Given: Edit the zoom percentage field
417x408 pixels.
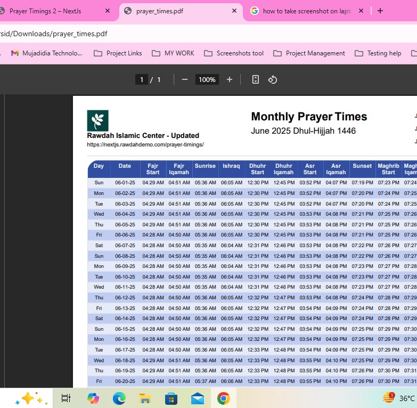Looking at the screenshot, I should pyautogui.click(x=207, y=79).
